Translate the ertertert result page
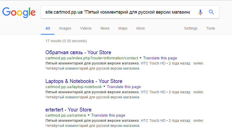This screenshot has width=232, height=131. click(108, 115)
